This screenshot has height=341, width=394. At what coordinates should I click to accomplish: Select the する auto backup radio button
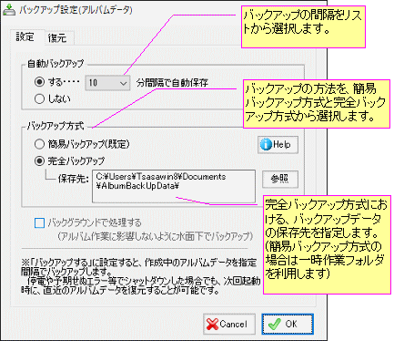pos(39,82)
